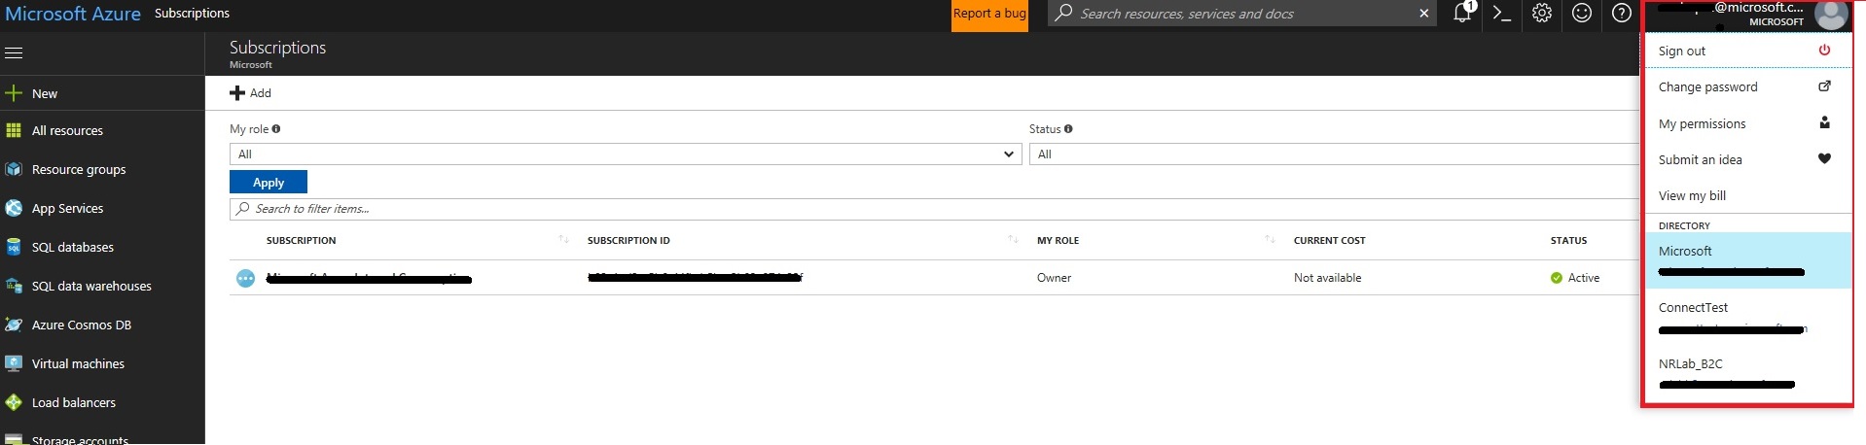1866x445 pixels.
Task: Click the red Sign out power icon
Action: 1824,50
